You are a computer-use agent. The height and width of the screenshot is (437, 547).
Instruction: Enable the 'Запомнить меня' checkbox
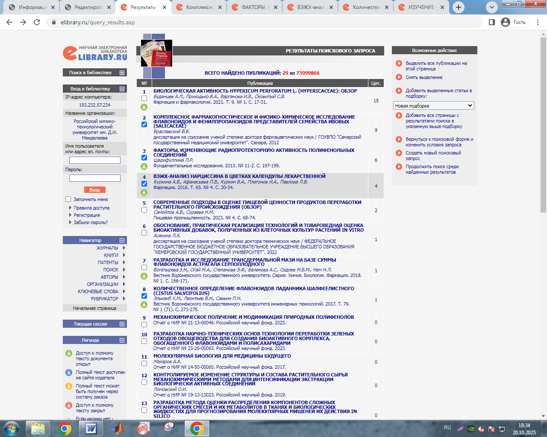pyautogui.click(x=68, y=199)
